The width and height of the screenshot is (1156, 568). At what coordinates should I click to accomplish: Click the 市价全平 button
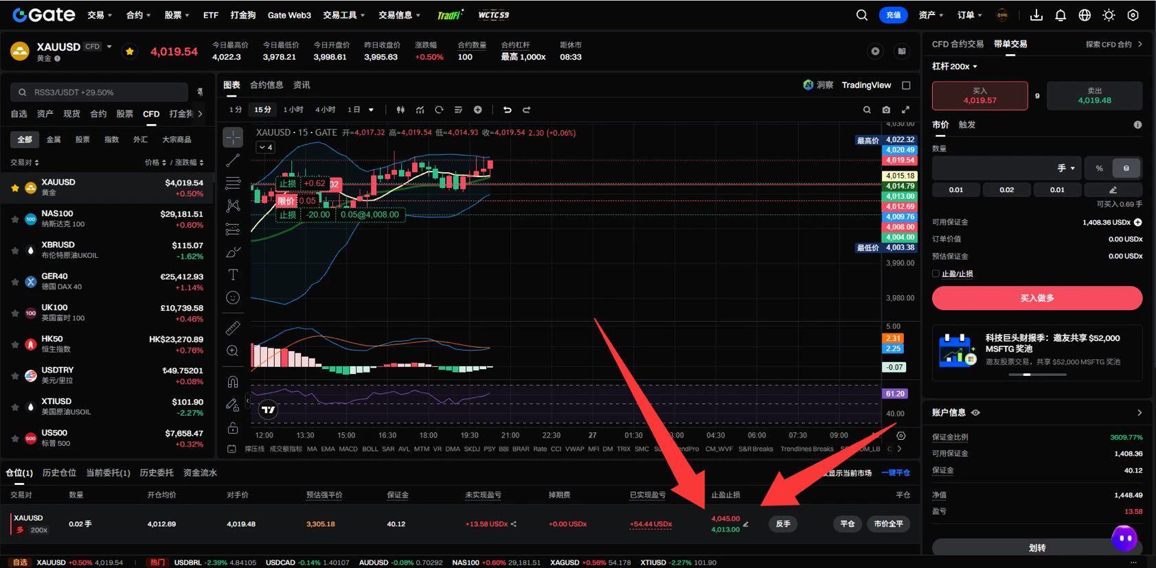pyautogui.click(x=888, y=524)
